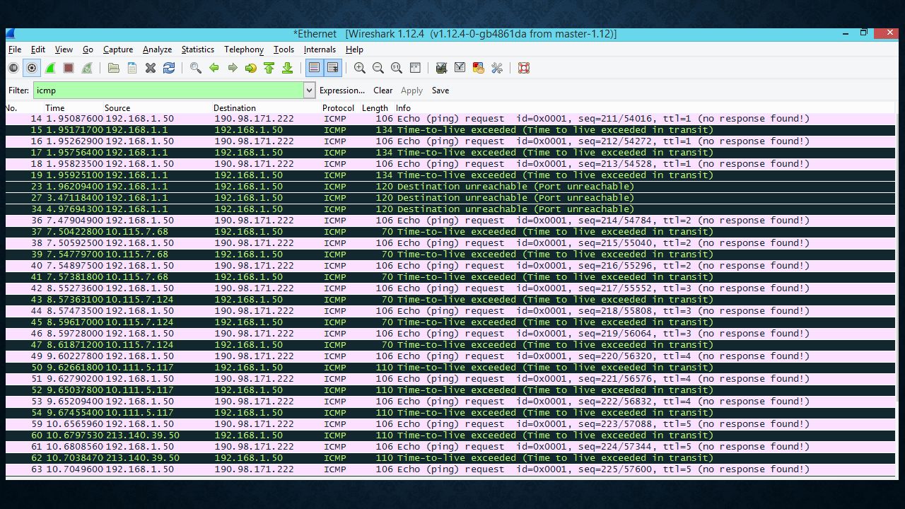The image size is (905, 509).
Task: Open help (lifebuoy icon)
Action: [523, 68]
